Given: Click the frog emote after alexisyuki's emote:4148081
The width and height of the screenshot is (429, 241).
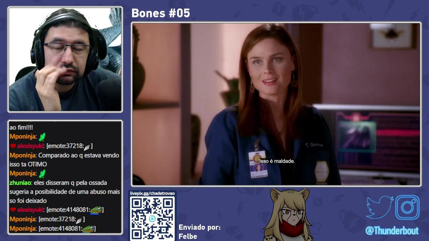Looking at the screenshot, I should pyautogui.click(x=96, y=210).
